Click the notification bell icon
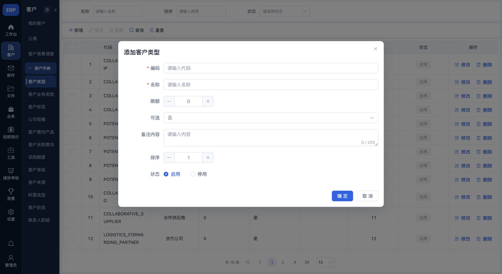Screen dimensions: 502x274 [x=11, y=244]
